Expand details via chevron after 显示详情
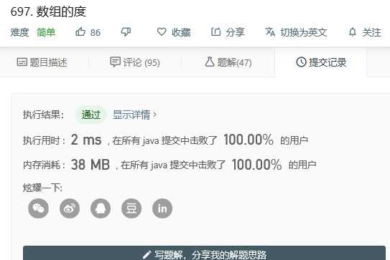This screenshot has width=390, height=260. 154,115
